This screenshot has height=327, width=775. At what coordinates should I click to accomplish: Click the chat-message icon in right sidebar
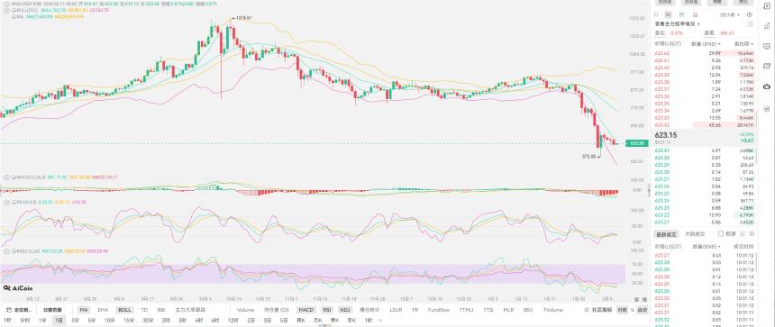(x=767, y=47)
